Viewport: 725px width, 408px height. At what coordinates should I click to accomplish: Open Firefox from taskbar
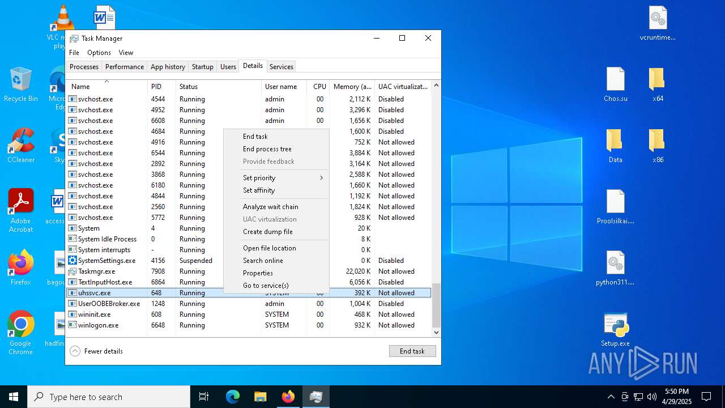pos(288,397)
